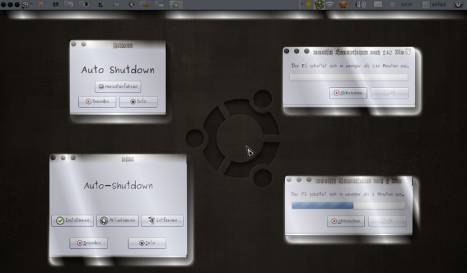Open the speaker volume indicator
Image resolution: width=467 pixels, height=273 pixels.
click(360, 5)
